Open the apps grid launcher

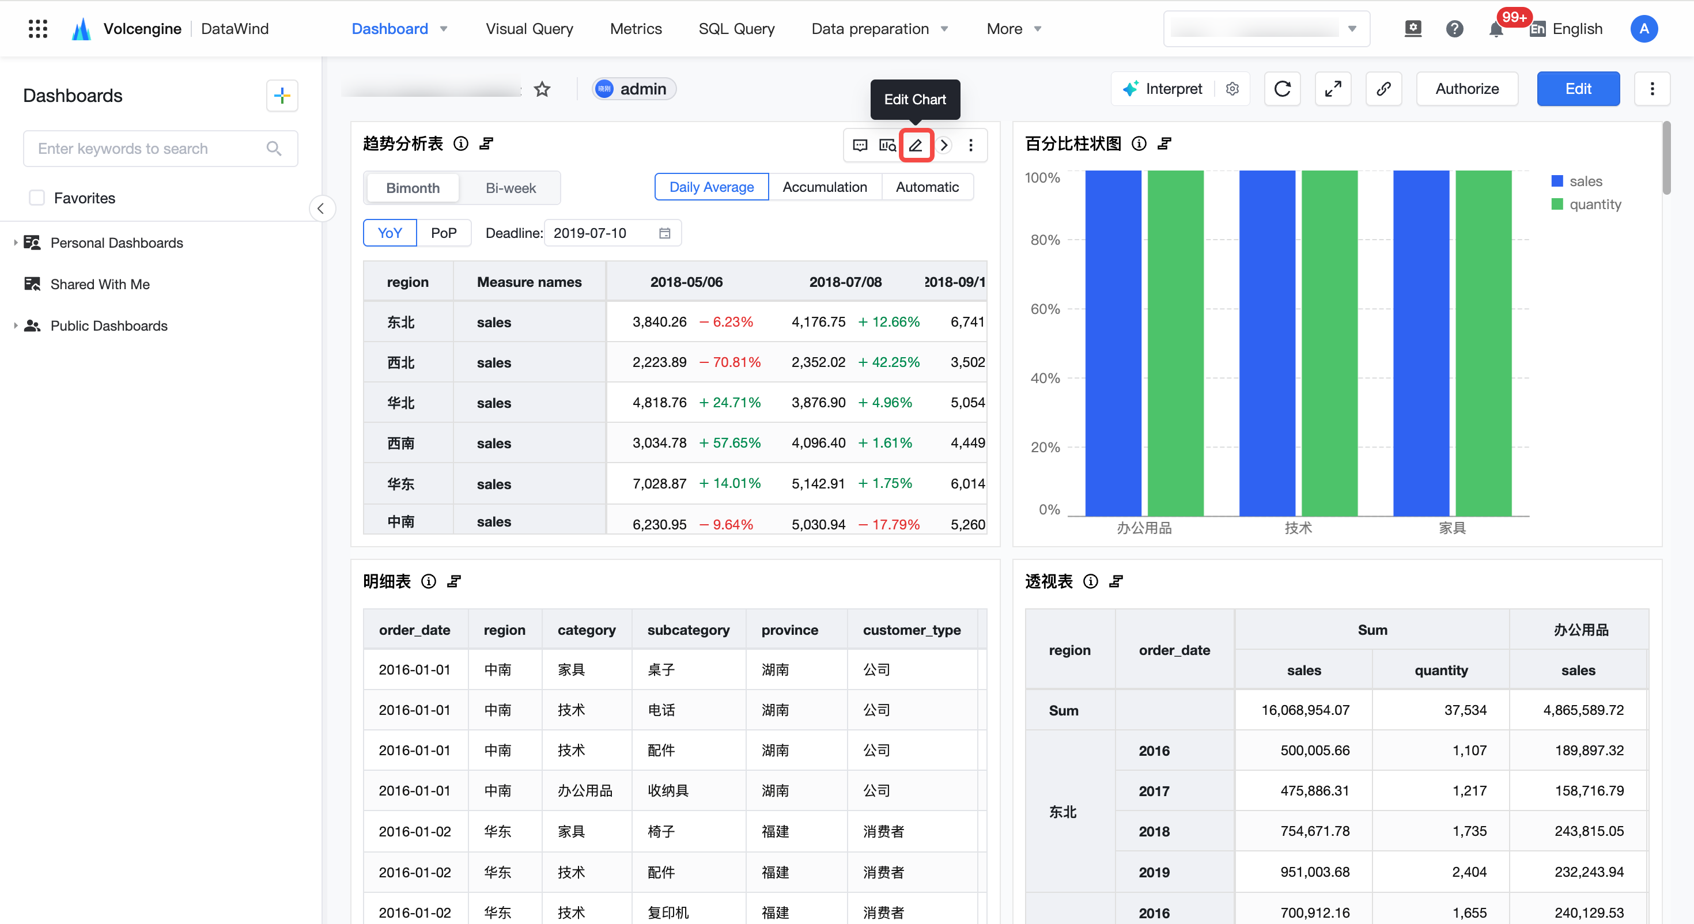[38, 29]
